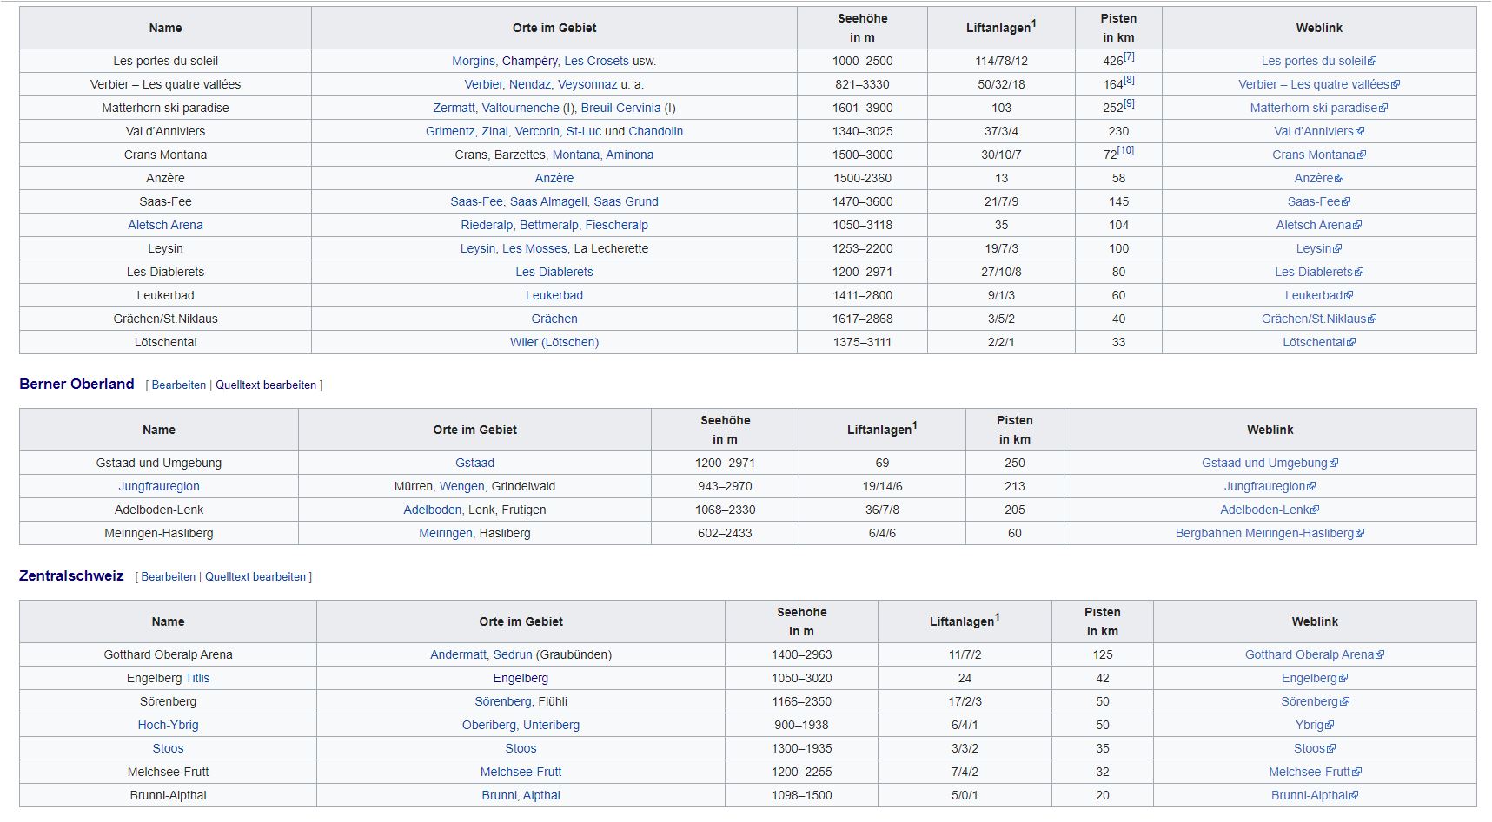The width and height of the screenshot is (1492, 822).
Task: Open Les Crosets place link
Action: coord(596,61)
